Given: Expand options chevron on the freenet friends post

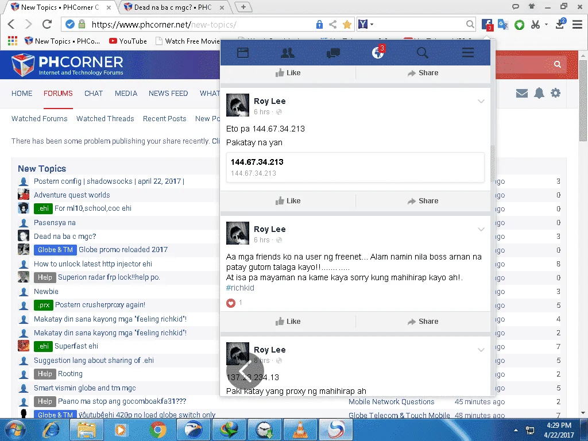Looking at the screenshot, I should click(x=481, y=229).
